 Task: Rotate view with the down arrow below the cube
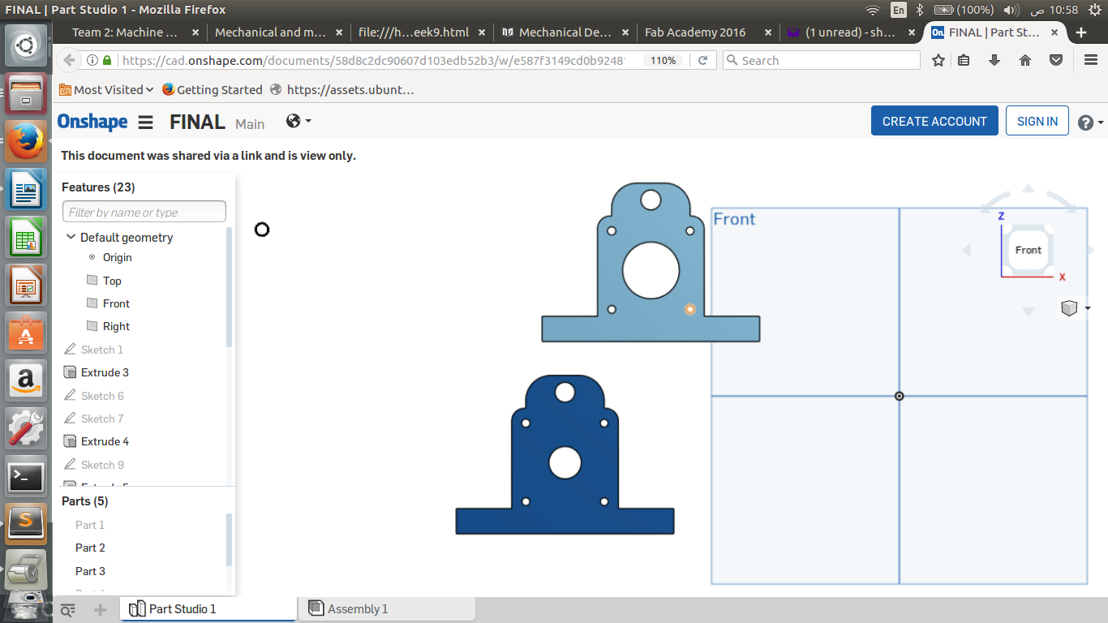pyautogui.click(x=1029, y=311)
